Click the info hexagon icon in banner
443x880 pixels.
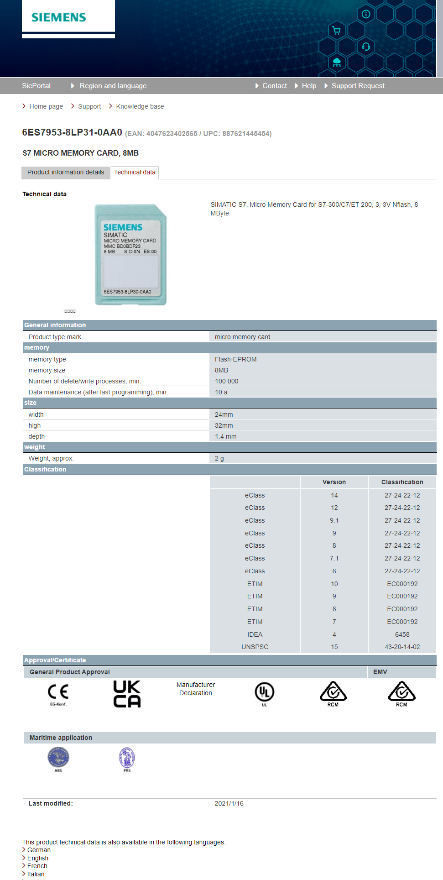366,14
